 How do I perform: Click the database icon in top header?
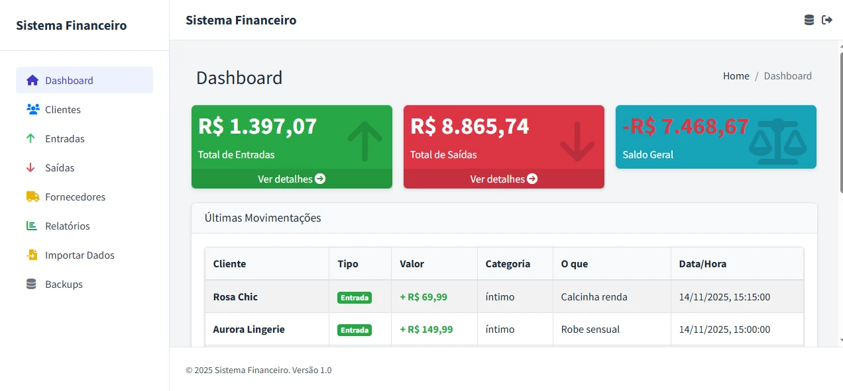[x=809, y=20]
